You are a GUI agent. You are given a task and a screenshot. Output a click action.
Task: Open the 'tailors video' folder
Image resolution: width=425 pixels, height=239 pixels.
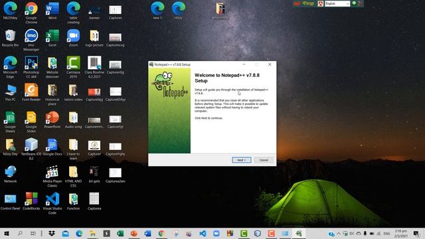click(x=73, y=93)
